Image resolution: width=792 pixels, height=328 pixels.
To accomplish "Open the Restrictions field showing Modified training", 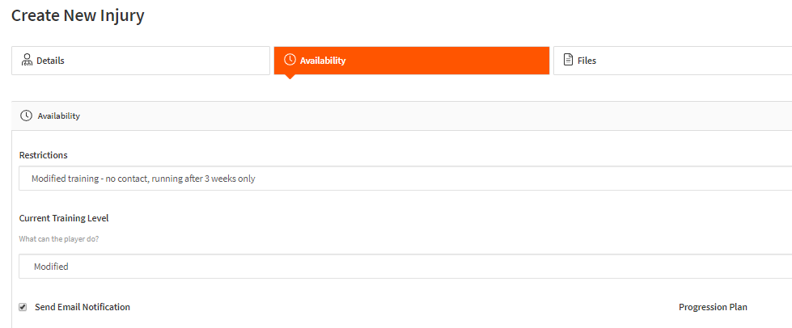I will pos(405,179).
